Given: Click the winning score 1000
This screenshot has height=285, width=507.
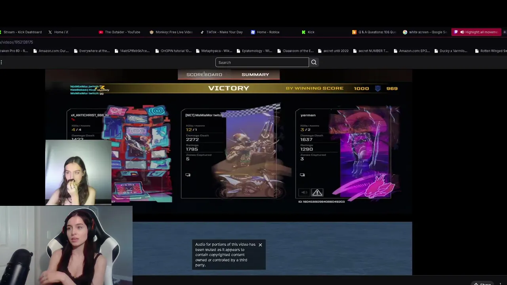Looking at the screenshot, I should click(361, 88).
